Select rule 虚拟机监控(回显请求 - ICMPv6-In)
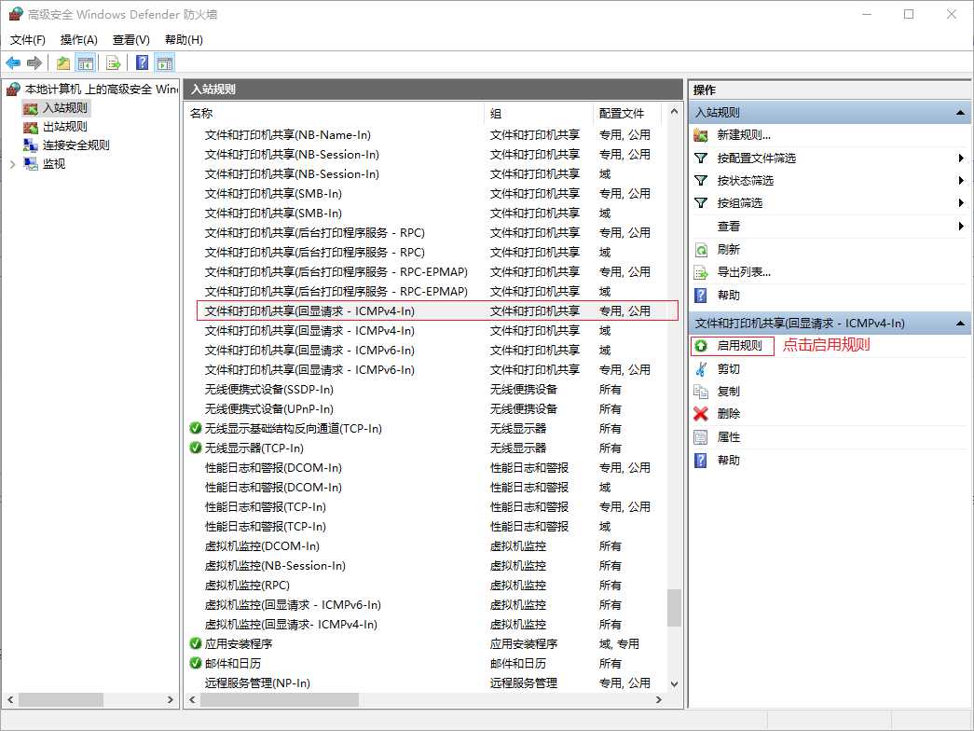 tap(293, 605)
